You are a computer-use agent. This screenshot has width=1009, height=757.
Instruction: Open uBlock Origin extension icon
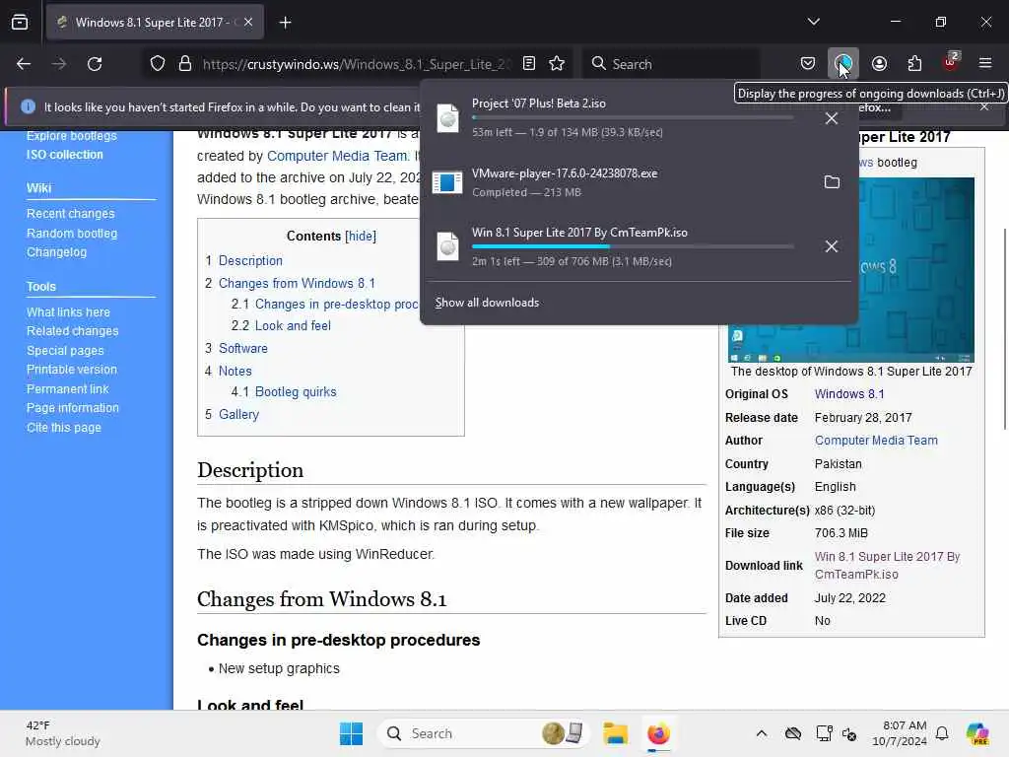pyautogui.click(x=951, y=62)
